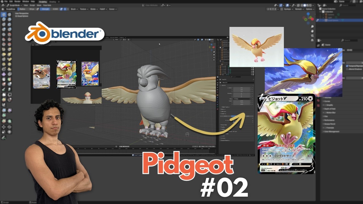Adjust the brush Strength slider
Image resolution: width=363 pixels, height=204 pixels.
point(50,9)
